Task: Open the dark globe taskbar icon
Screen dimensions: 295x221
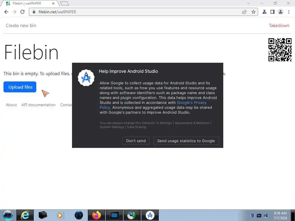Action: [x=79, y=215]
